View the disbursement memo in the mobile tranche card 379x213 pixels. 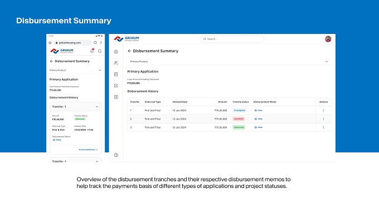tap(57, 140)
